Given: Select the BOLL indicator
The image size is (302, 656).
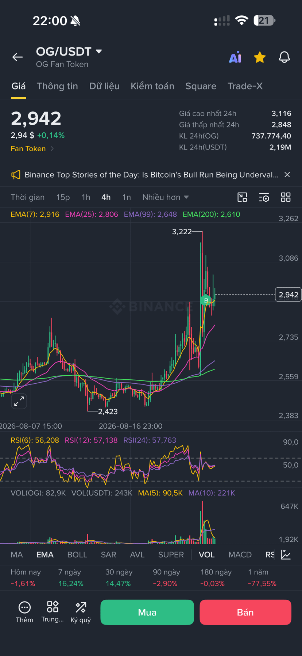Looking at the screenshot, I should pyautogui.click(x=77, y=555).
